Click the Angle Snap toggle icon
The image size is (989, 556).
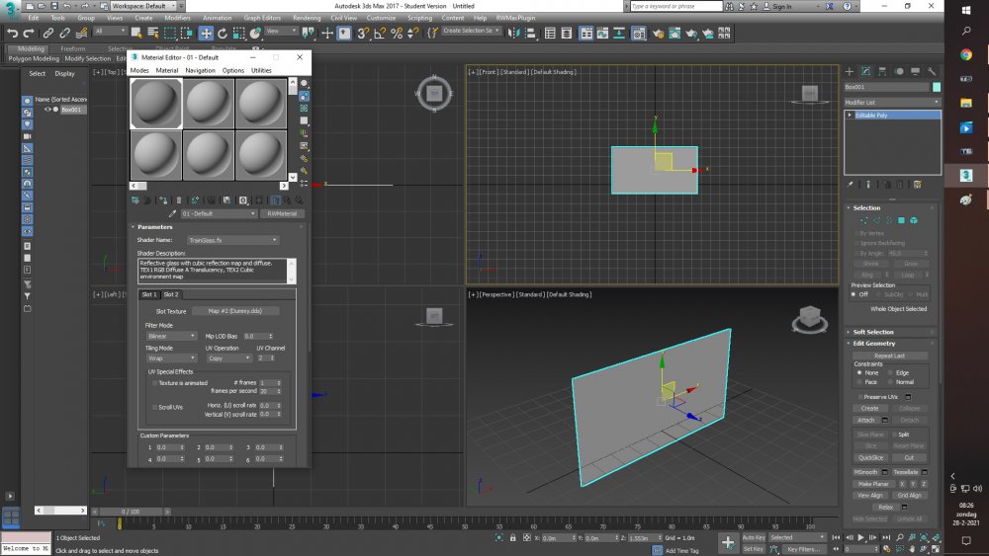tap(380, 33)
